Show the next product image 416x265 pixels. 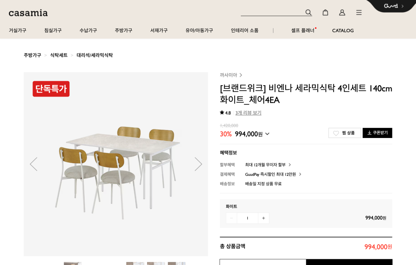click(x=198, y=164)
